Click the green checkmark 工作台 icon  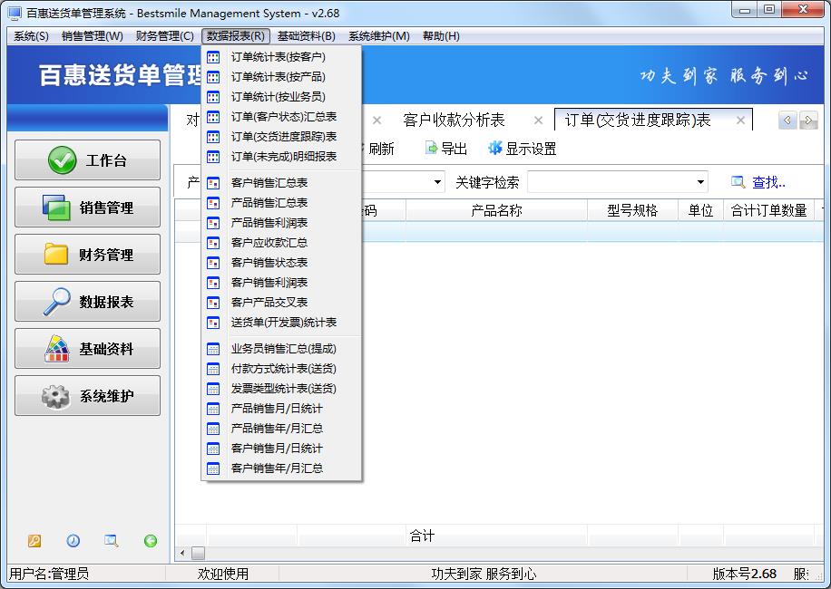[62, 160]
